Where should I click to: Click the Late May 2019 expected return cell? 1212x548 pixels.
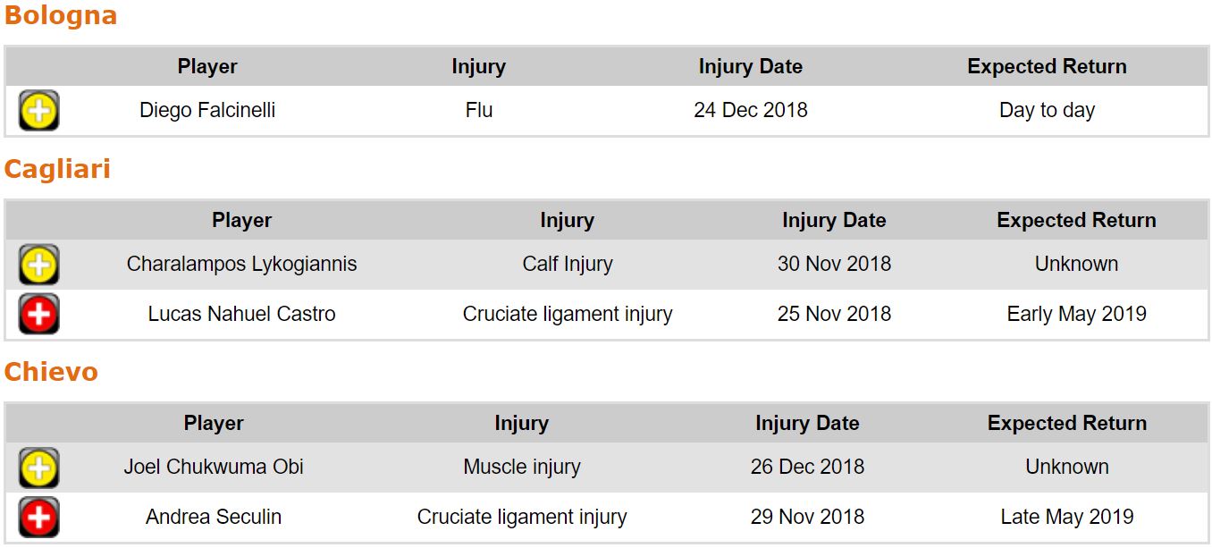1066,517
